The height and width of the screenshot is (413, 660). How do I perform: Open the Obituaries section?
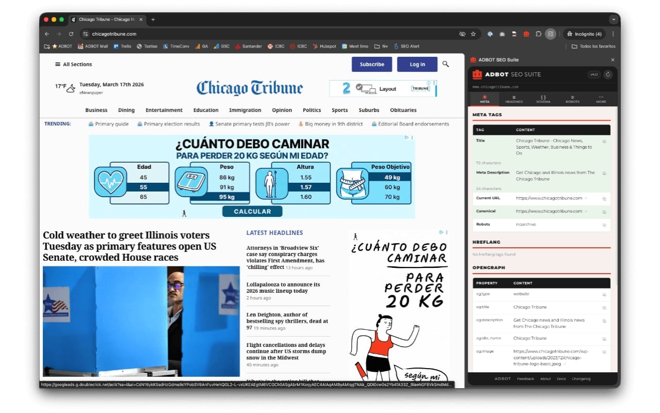(x=403, y=110)
